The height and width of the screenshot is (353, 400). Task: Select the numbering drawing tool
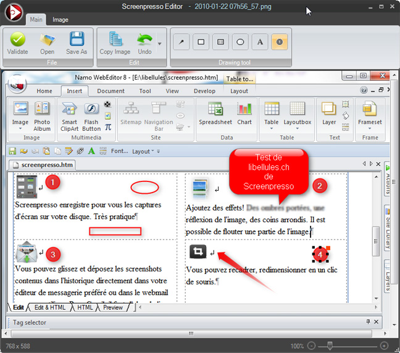(280, 42)
